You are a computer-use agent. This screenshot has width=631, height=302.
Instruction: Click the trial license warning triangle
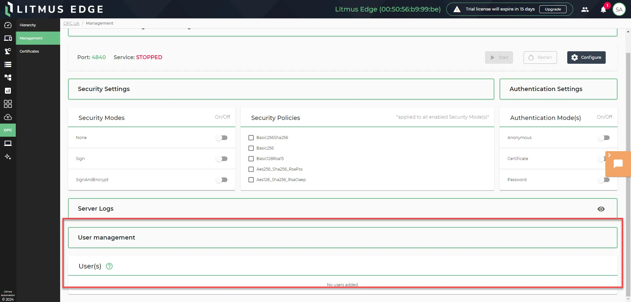pyautogui.click(x=457, y=9)
